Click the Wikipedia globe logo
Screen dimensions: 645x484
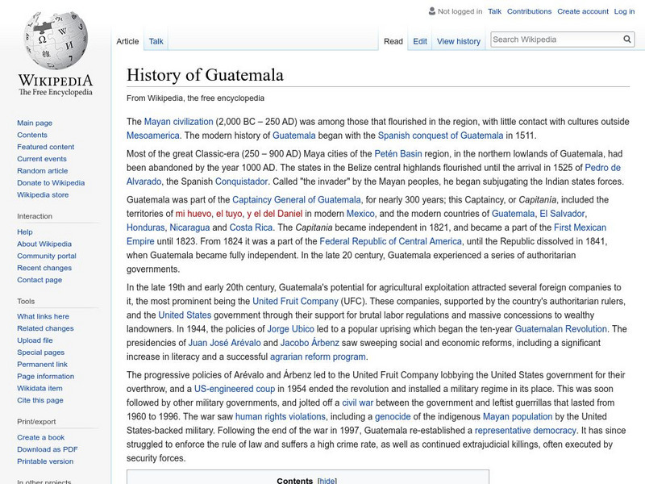(x=55, y=42)
